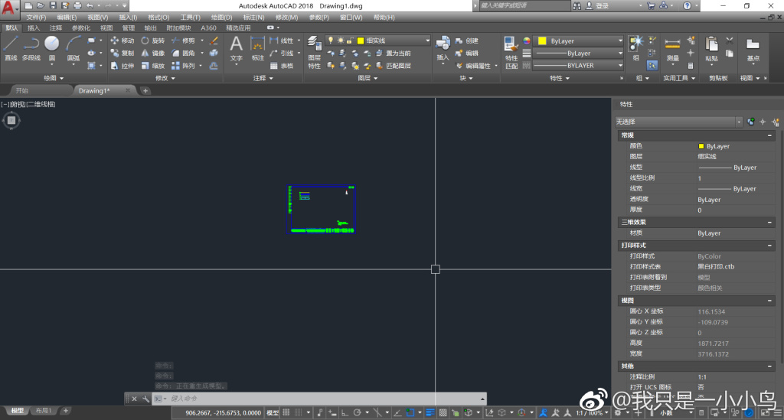Activate the 拉伸 (Stretch) command

(x=122, y=66)
